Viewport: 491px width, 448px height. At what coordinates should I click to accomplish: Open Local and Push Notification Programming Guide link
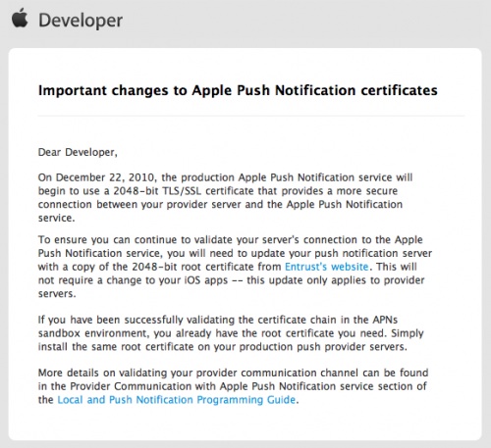pyautogui.click(x=177, y=400)
